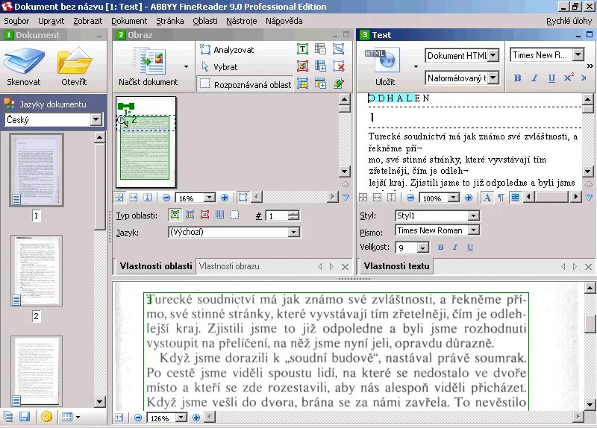Viewport: 597px width, 428px height.
Task: Expand Načíst dokument options arrow
Action: (186, 67)
